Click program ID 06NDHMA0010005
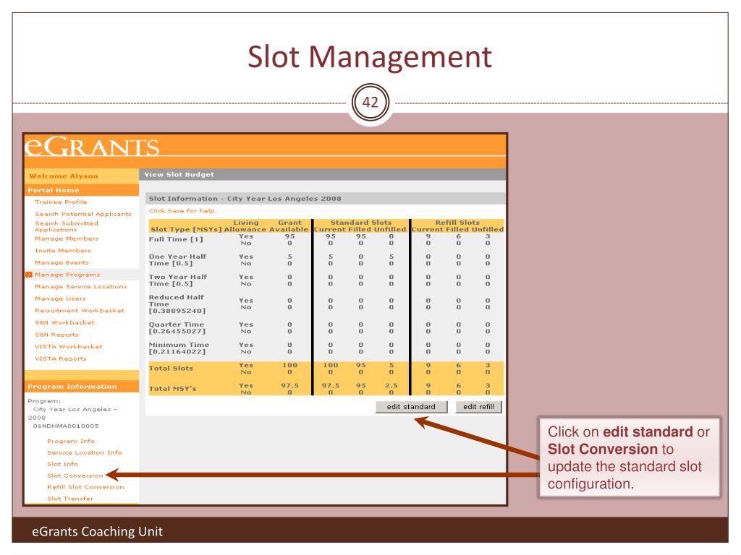741x555 pixels. coord(66,426)
